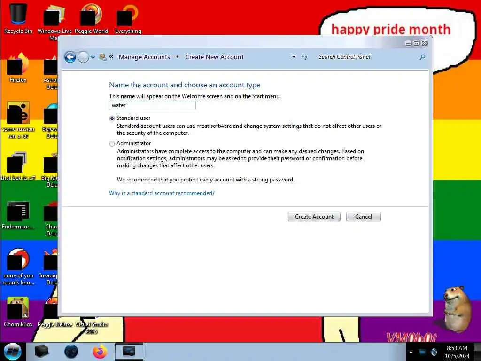The width and height of the screenshot is (481, 361).
Task: Select the Windows Live Mail desktop icon
Action: (54, 22)
